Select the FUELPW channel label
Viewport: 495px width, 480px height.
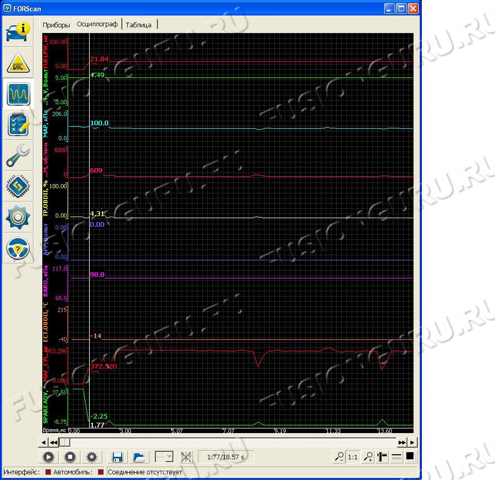point(45,52)
